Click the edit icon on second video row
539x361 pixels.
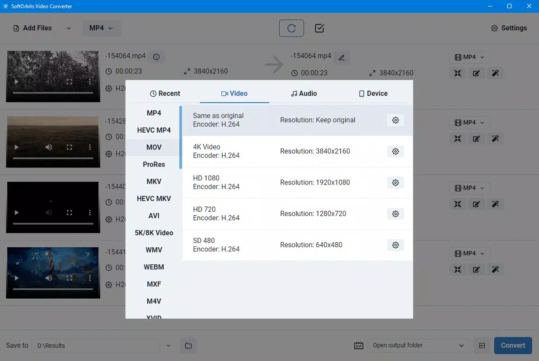(476, 139)
